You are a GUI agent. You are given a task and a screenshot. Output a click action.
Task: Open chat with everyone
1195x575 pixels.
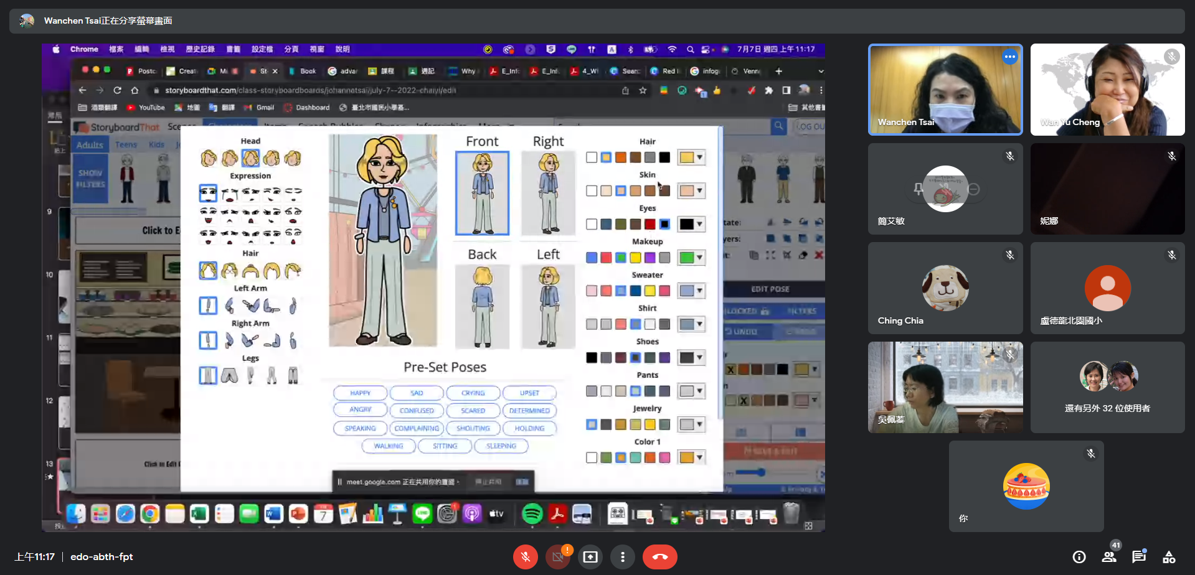[1139, 557]
